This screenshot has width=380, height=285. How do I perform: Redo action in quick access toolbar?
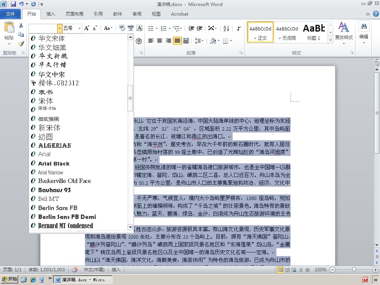pos(33,4)
